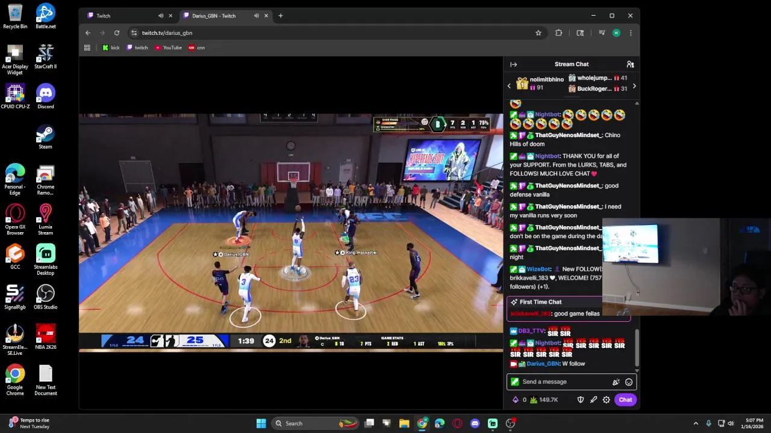Click the moderator badge in message box
The width and height of the screenshot is (771, 433).
coord(514,382)
